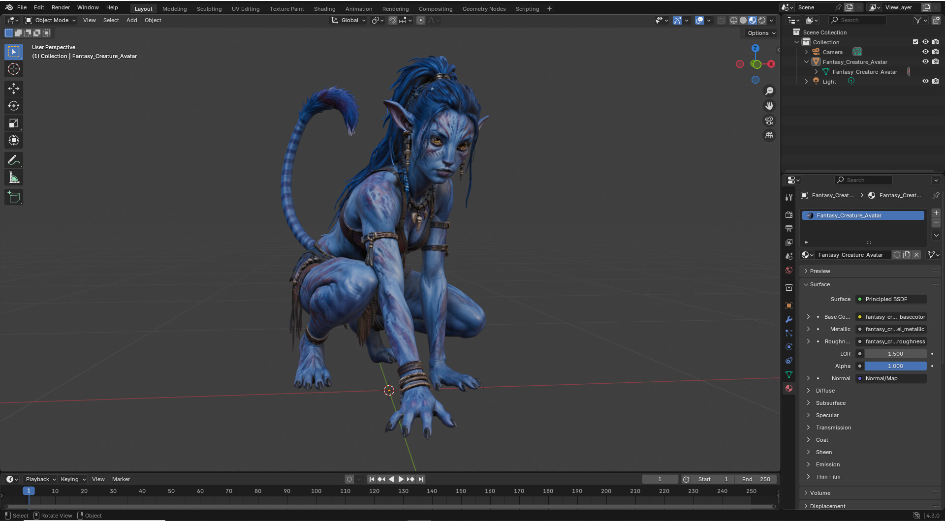Toggle camera view icon in viewport
The image size is (945, 521).
[x=769, y=121]
